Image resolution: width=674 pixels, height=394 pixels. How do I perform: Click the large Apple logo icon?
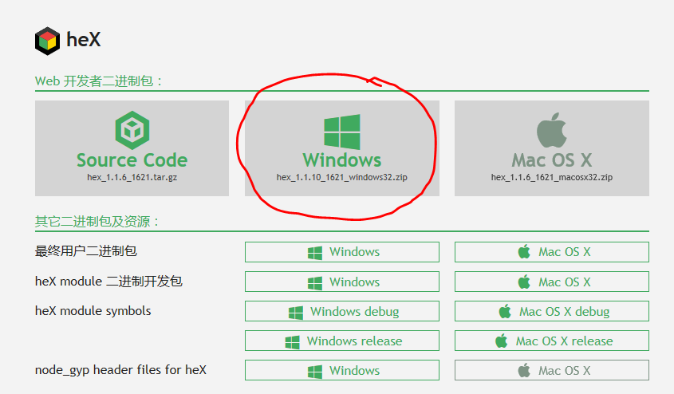coord(551,130)
